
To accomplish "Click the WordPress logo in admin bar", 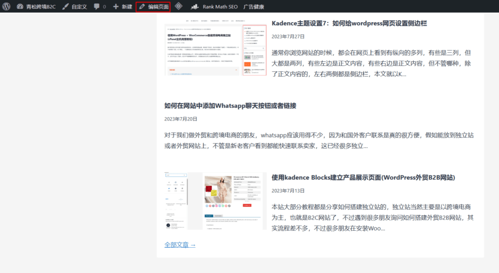I will [6, 7].
